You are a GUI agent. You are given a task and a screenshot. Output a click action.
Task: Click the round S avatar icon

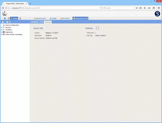157,14
